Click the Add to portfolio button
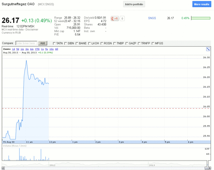The image size is (214, 170). 134,4
